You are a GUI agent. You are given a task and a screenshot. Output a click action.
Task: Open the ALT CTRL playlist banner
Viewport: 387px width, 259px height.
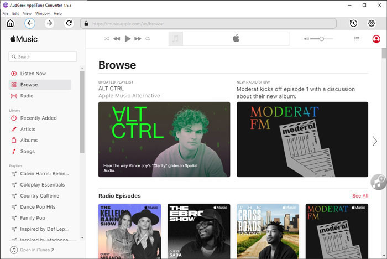click(x=164, y=139)
